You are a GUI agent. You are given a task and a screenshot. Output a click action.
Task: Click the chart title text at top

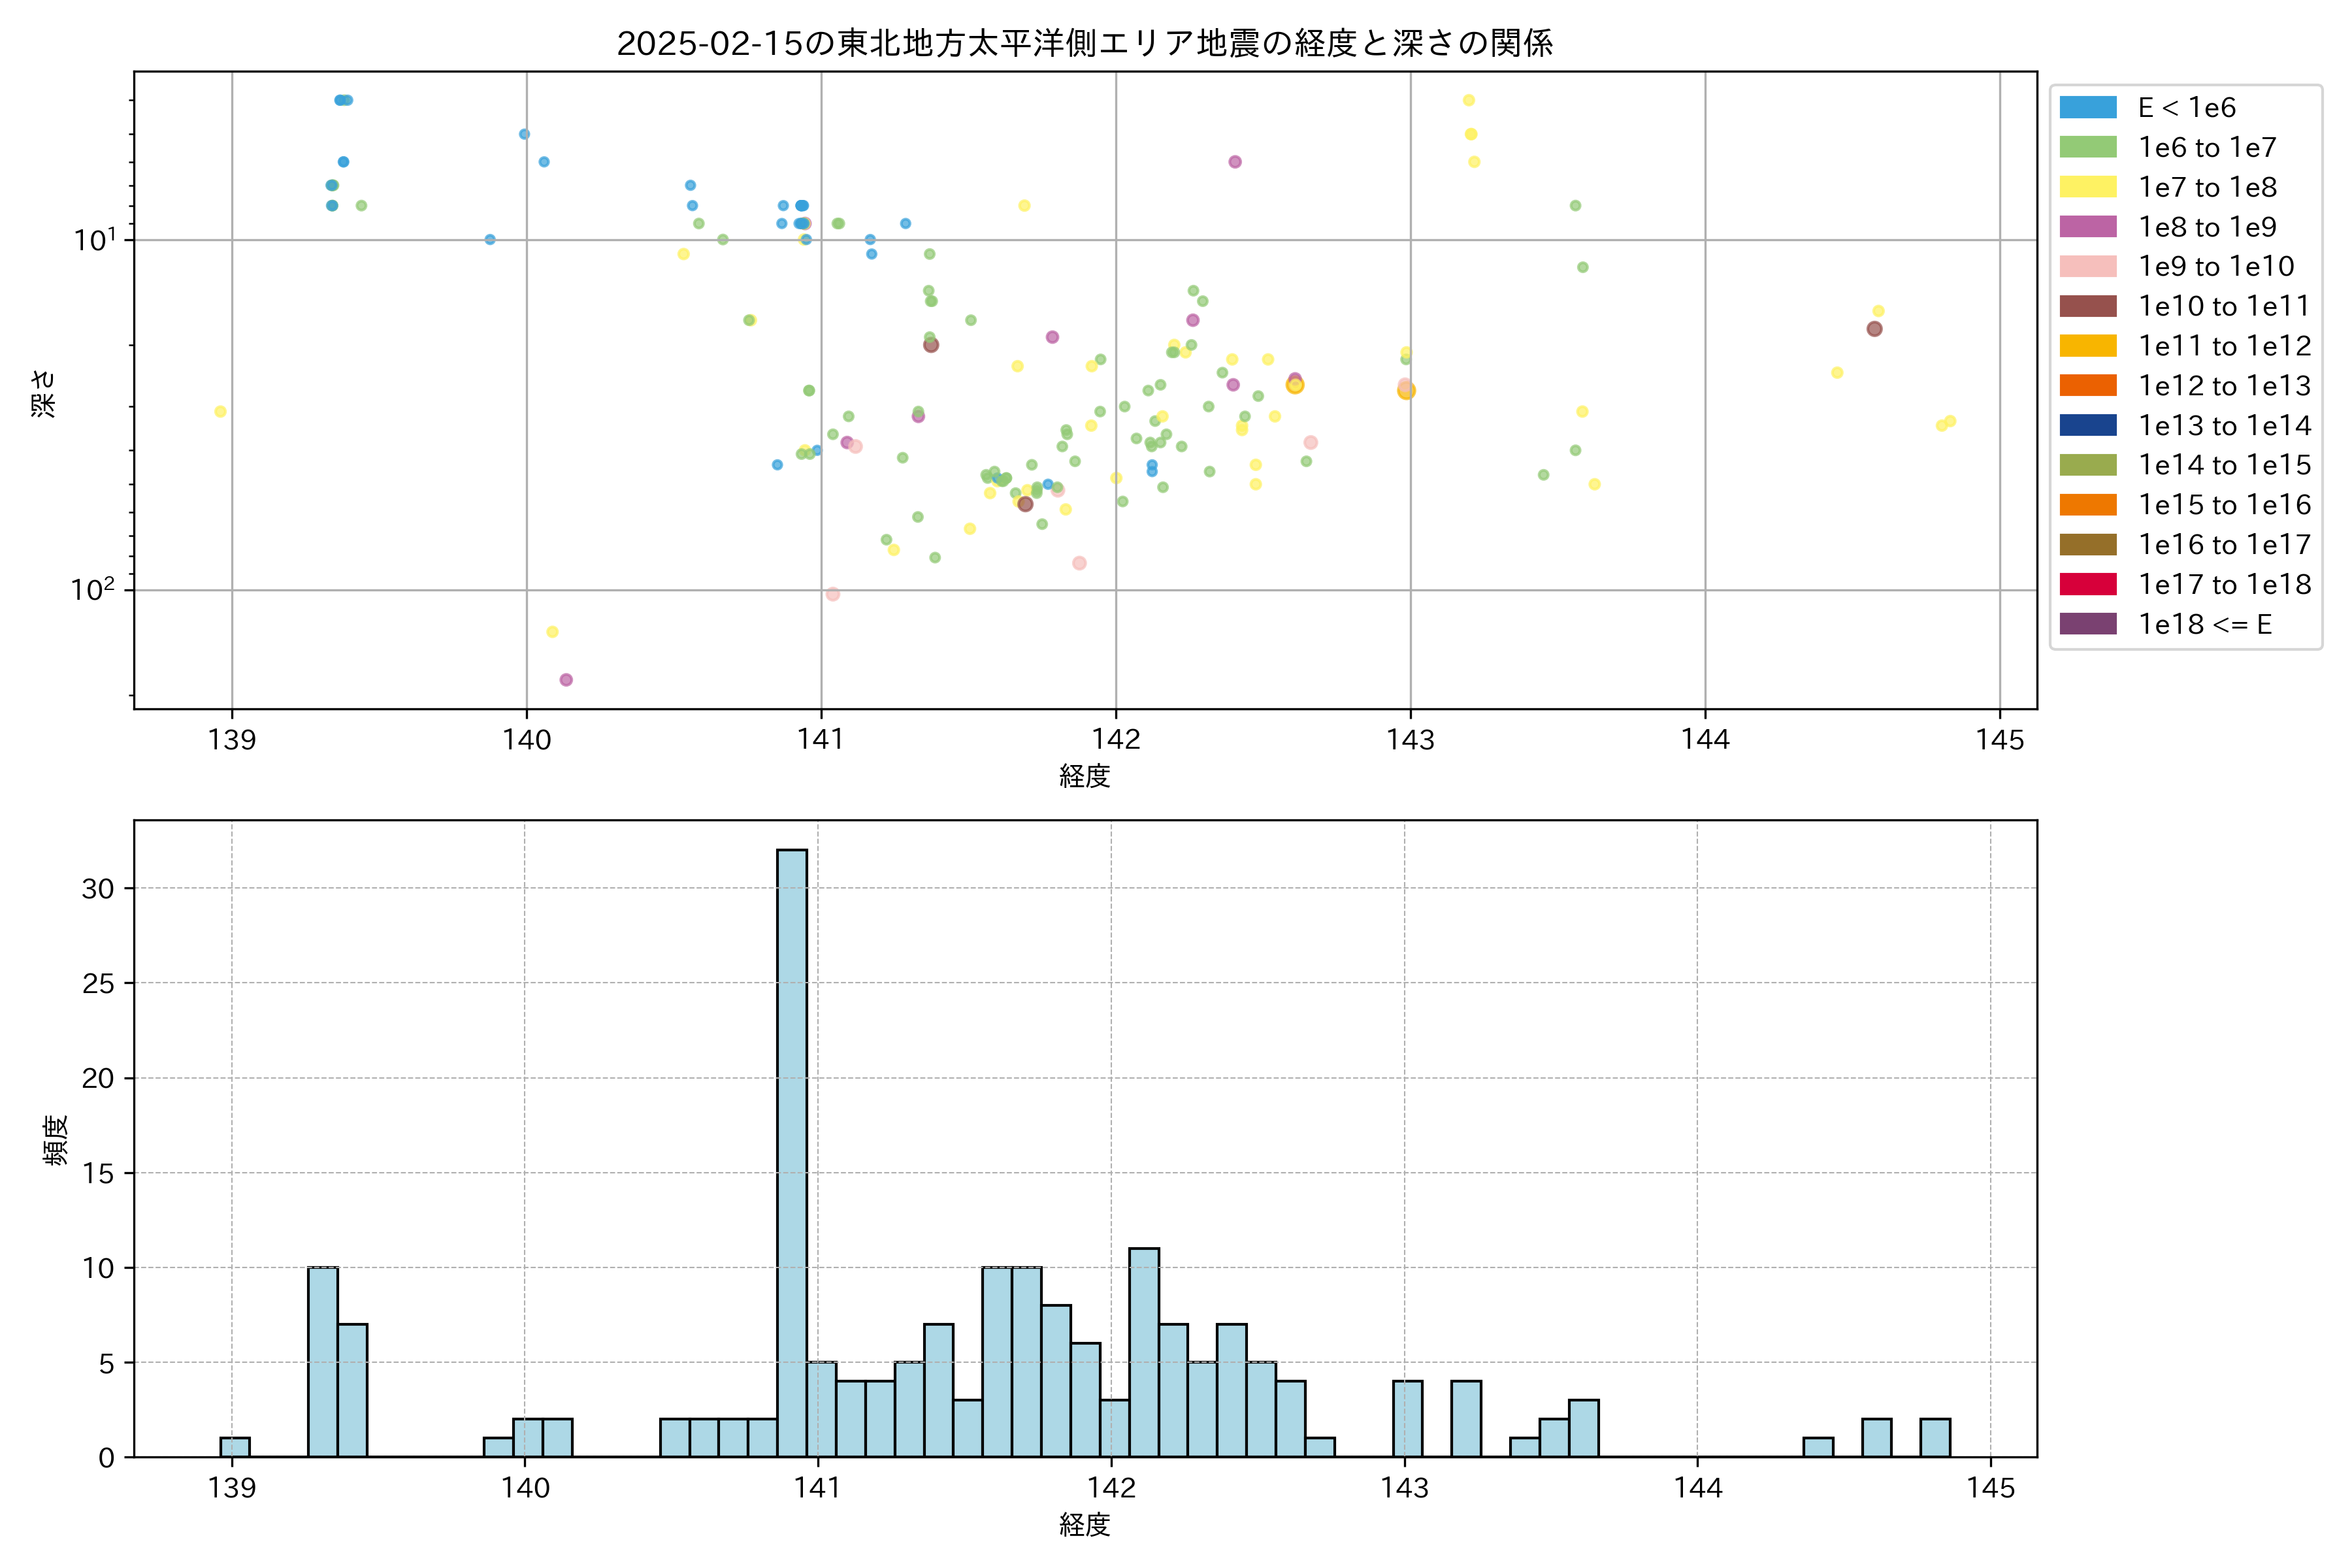coord(1084,43)
